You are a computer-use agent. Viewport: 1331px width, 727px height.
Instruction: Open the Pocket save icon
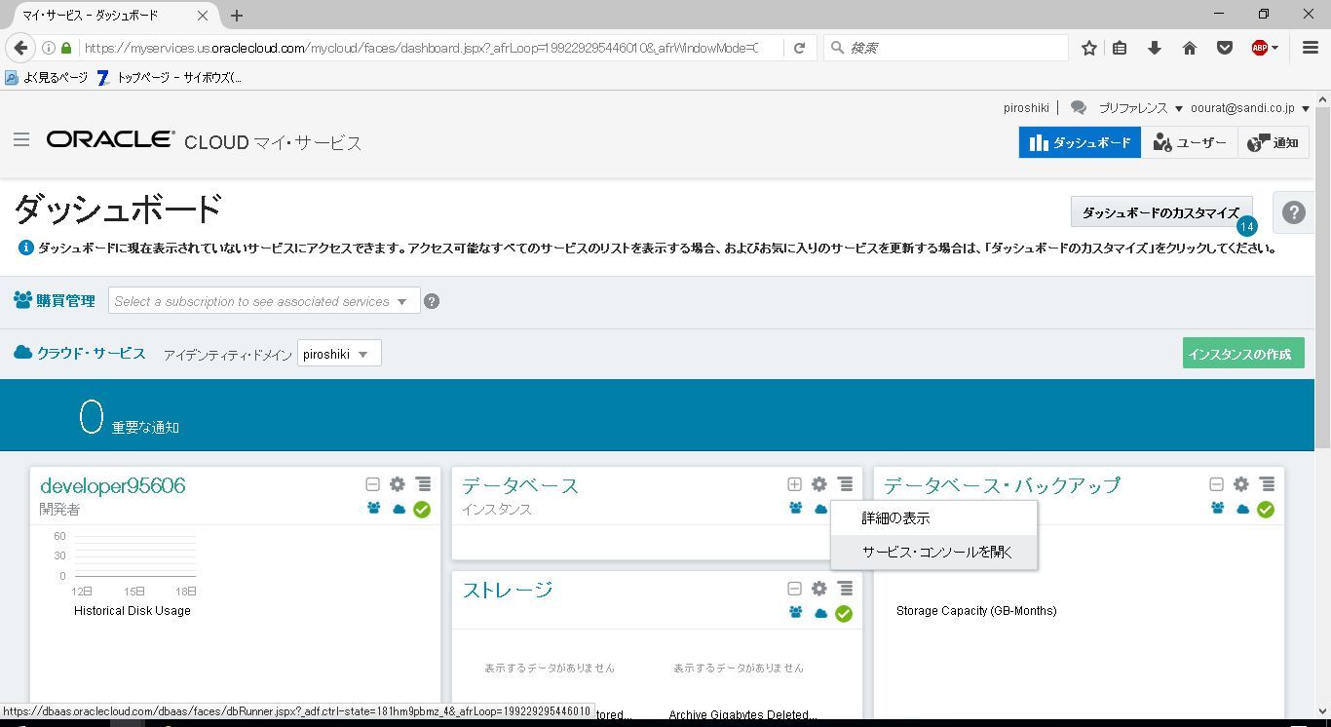pyautogui.click(x=1225, y=48)
